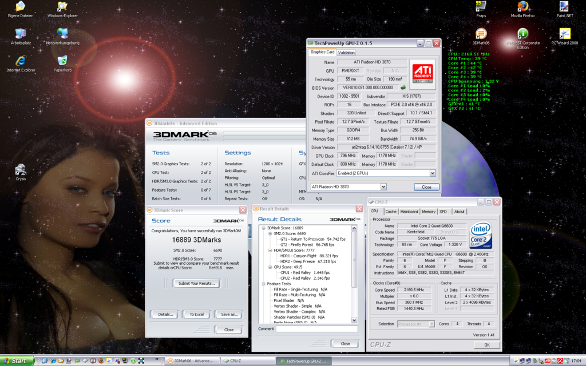Click the Save as button
The height and width of the screenshot is (366, 586).
229,315
